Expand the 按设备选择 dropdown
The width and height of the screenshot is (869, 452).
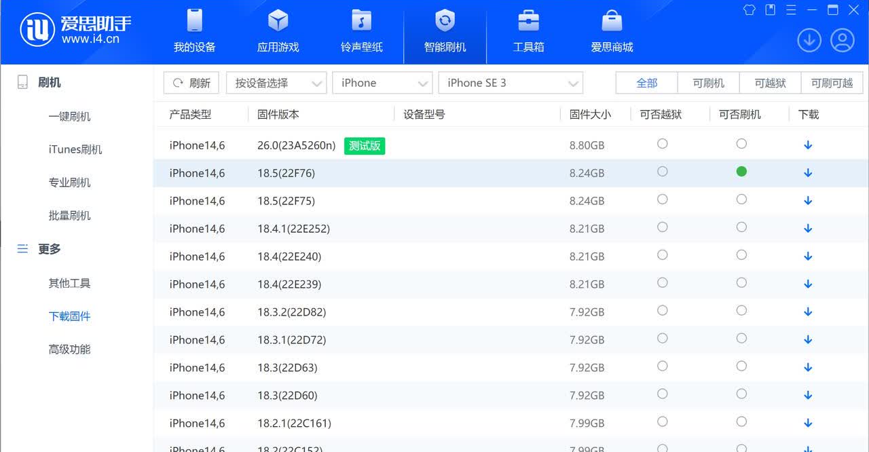click(x=276, y=83)
